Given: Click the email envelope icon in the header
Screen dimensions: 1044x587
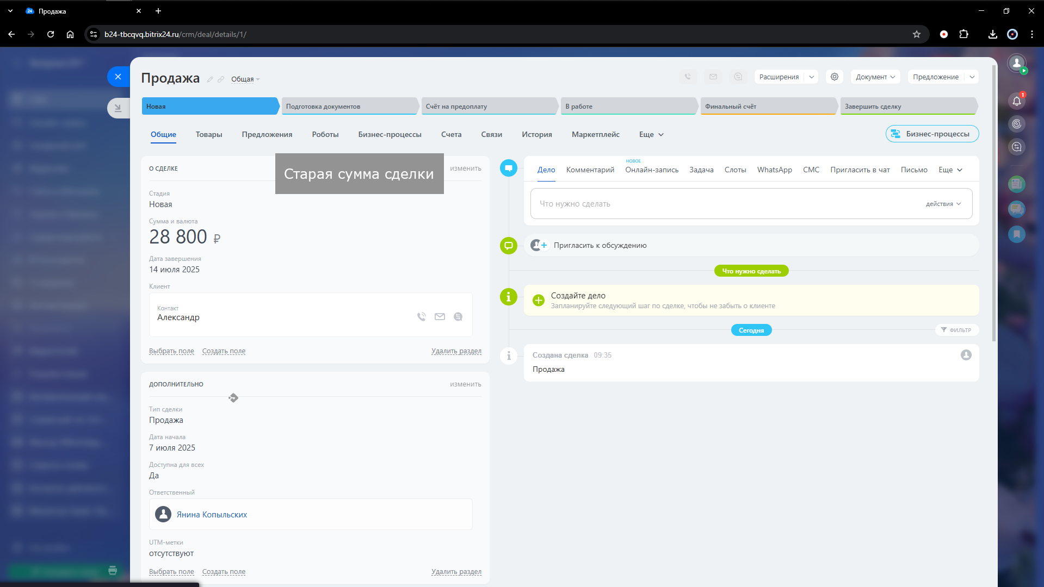Looking at the screenshot, I should click(713, 77).
